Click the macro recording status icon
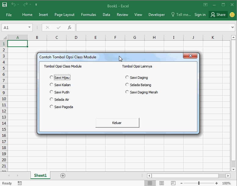 pos(20,183)
